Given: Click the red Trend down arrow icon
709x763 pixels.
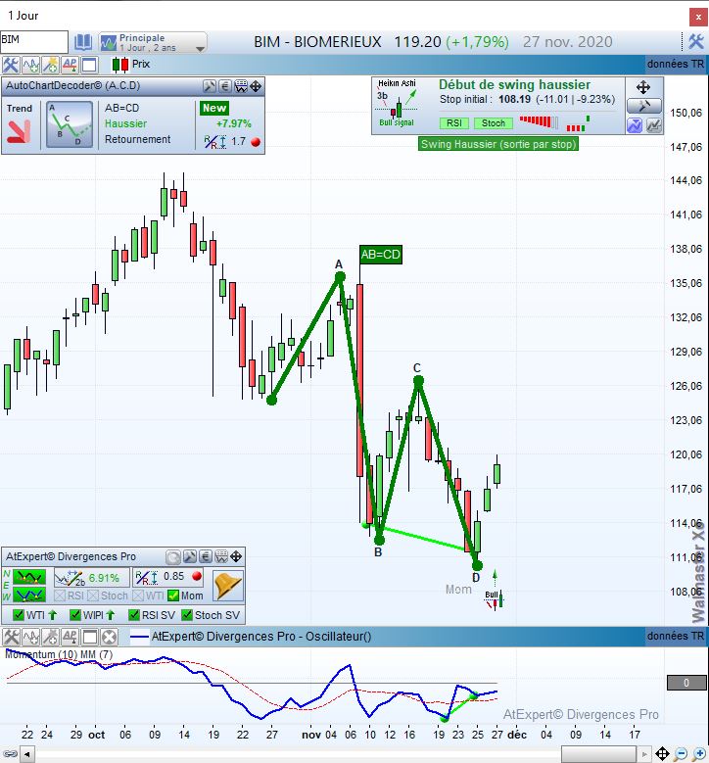Looking at the screenshot, I should pyautogui.click(x=19, y=132).
